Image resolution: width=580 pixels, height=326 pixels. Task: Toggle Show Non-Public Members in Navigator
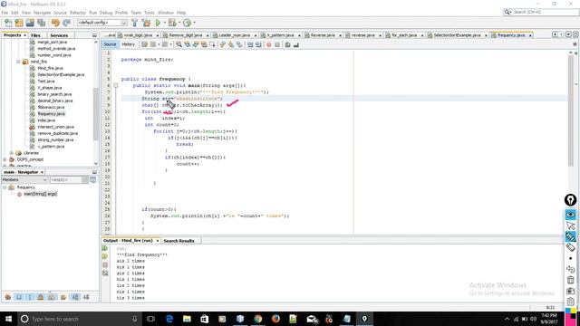pos(41,297)
